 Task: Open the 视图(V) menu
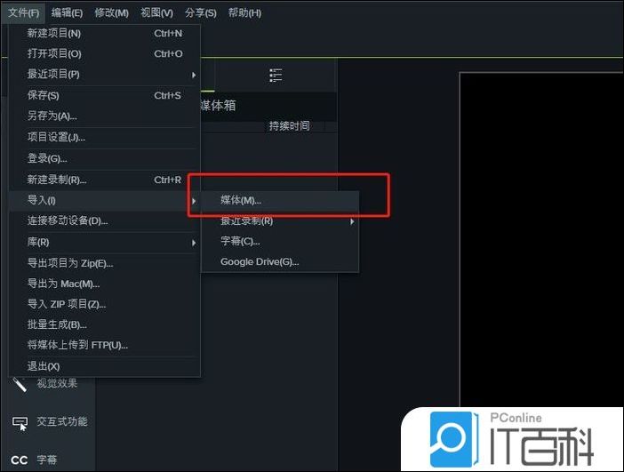(156, 12)
